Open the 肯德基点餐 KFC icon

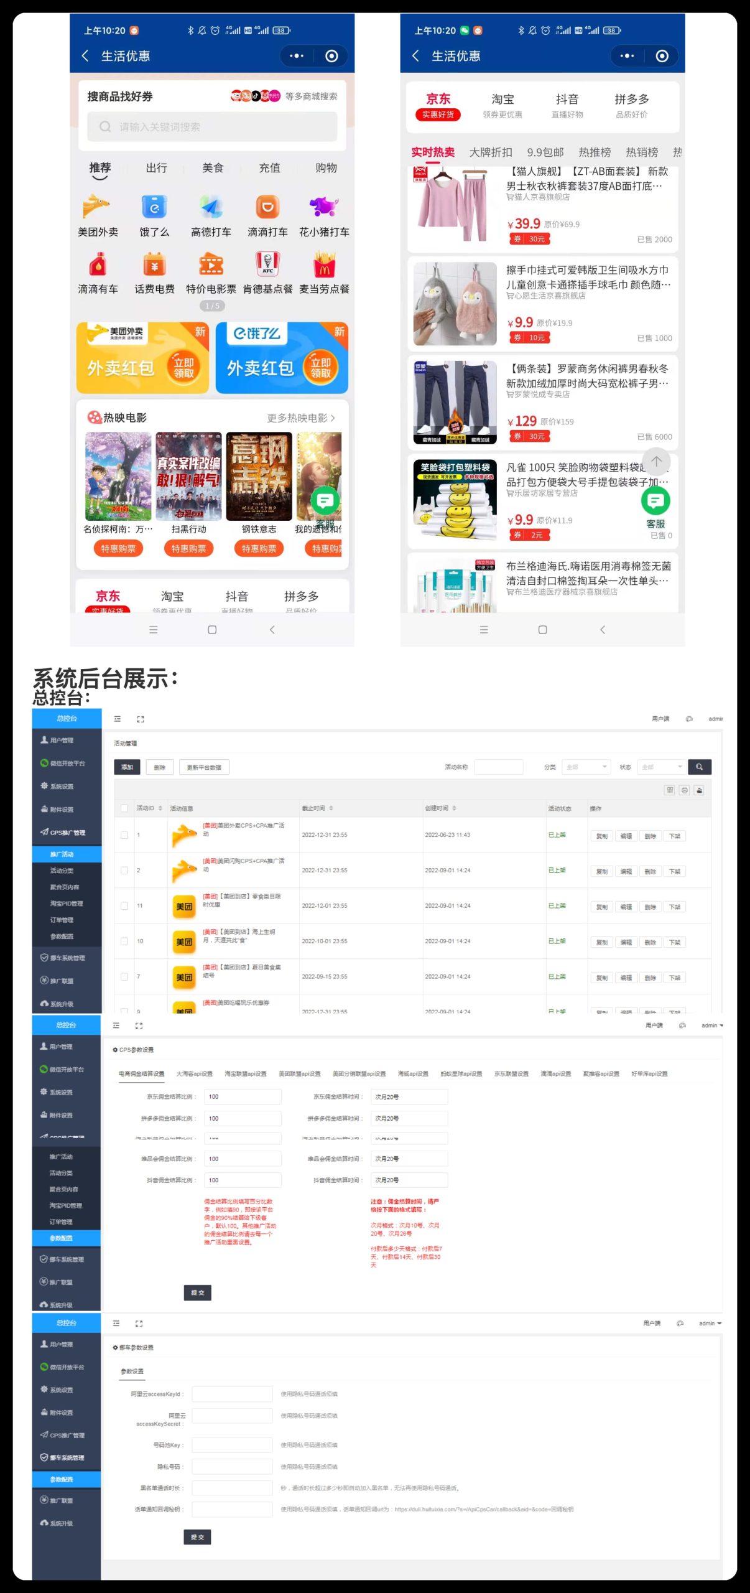point(267,265)
